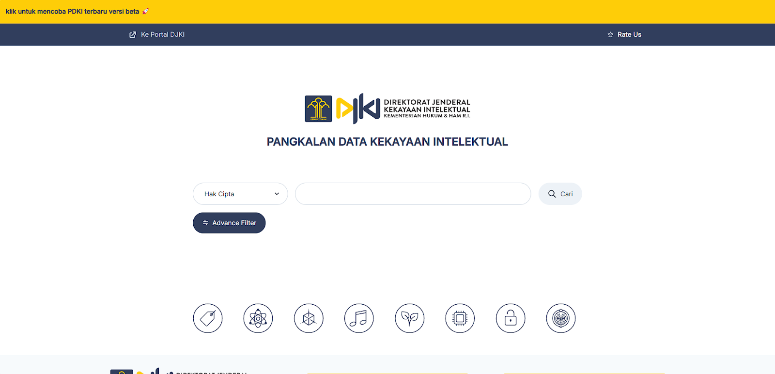This screenshot has height=374, width=775.
Task: Select the plant sprout category icon
Action: [x=410, y=318]
